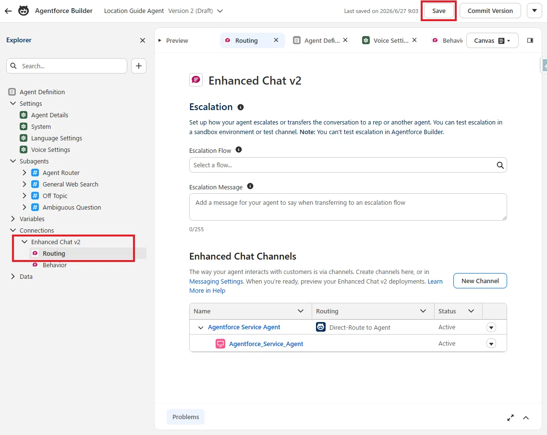The width and height of the screenshot is (547, 435).
Task: Click the Escalation Message text area
Action: tap(348, 207)
